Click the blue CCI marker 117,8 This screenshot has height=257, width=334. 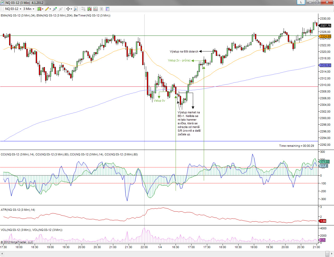(324, 166)
